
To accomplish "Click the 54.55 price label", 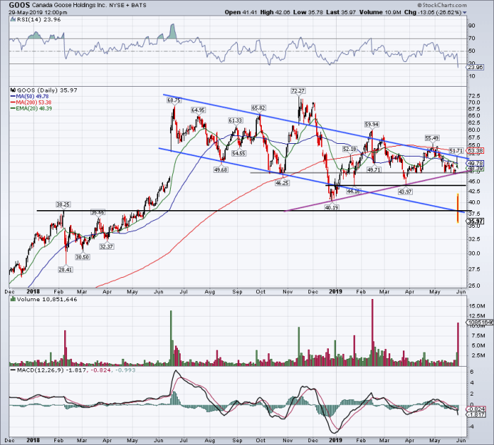I will pyautogui.click(x=239, y=153).
